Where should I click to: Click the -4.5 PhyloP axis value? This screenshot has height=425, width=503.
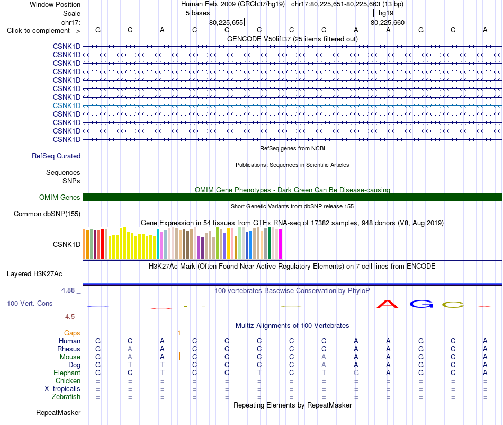(69, 317)
